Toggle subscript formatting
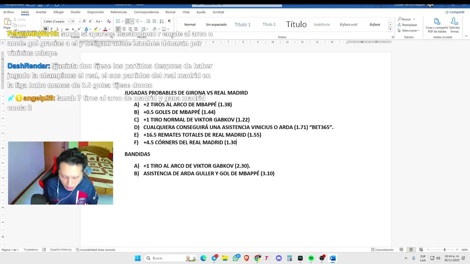Viewport: 470px width, 264px height. [x=73, y=29]
